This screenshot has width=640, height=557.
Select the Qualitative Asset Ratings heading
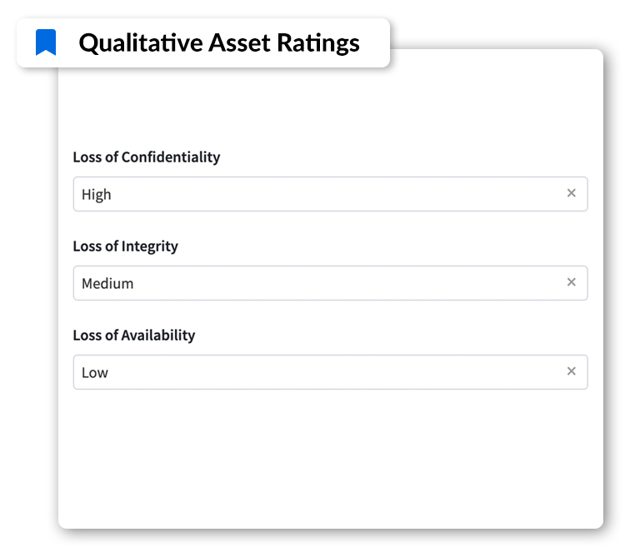click(219, 42)
